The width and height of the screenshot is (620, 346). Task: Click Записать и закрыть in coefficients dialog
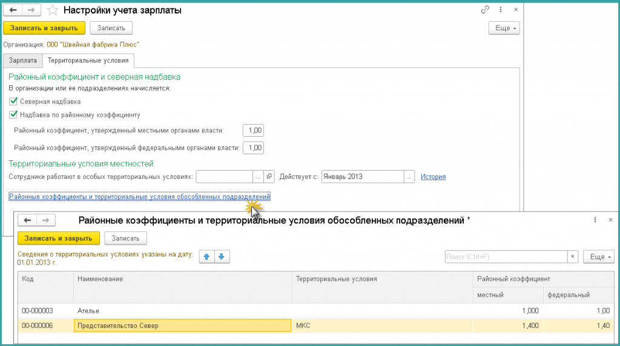point(59,238)
